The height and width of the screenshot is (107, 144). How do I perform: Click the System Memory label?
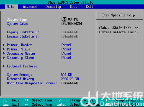pyautogui.click(x=19, y=75)
